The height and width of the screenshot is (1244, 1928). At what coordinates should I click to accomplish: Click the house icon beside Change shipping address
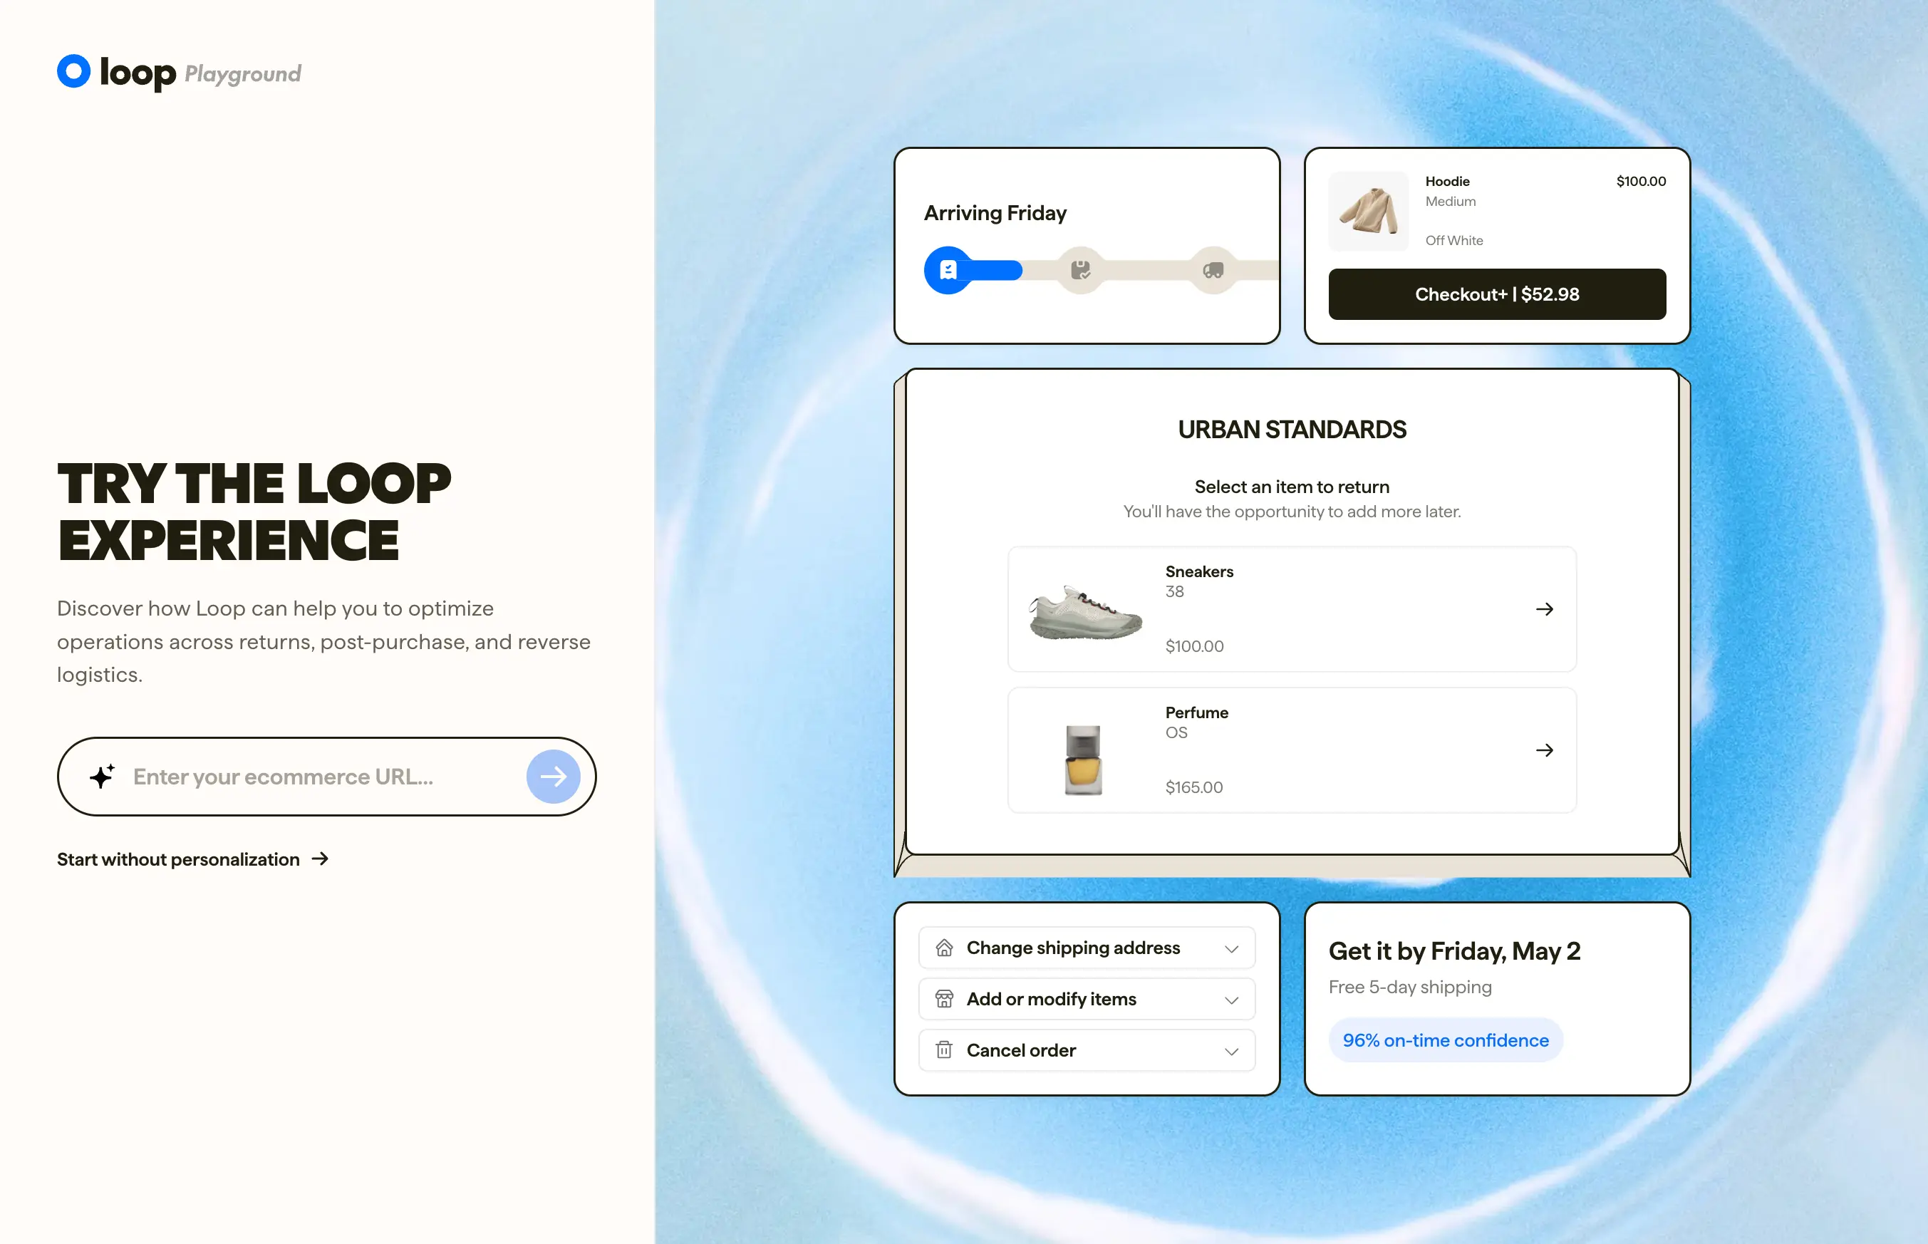coord(944,948)
